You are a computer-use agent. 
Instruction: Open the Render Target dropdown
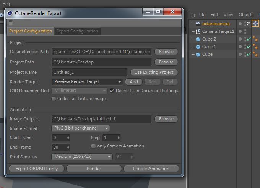coord(87,82)
